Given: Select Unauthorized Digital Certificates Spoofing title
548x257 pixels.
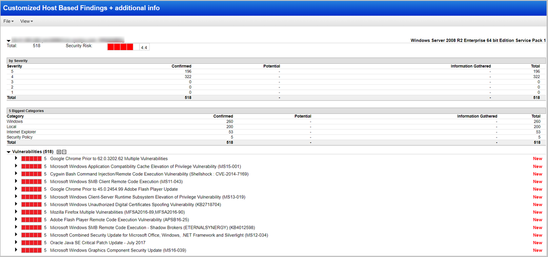Looking at the screenshot, I should click(136, 205).
